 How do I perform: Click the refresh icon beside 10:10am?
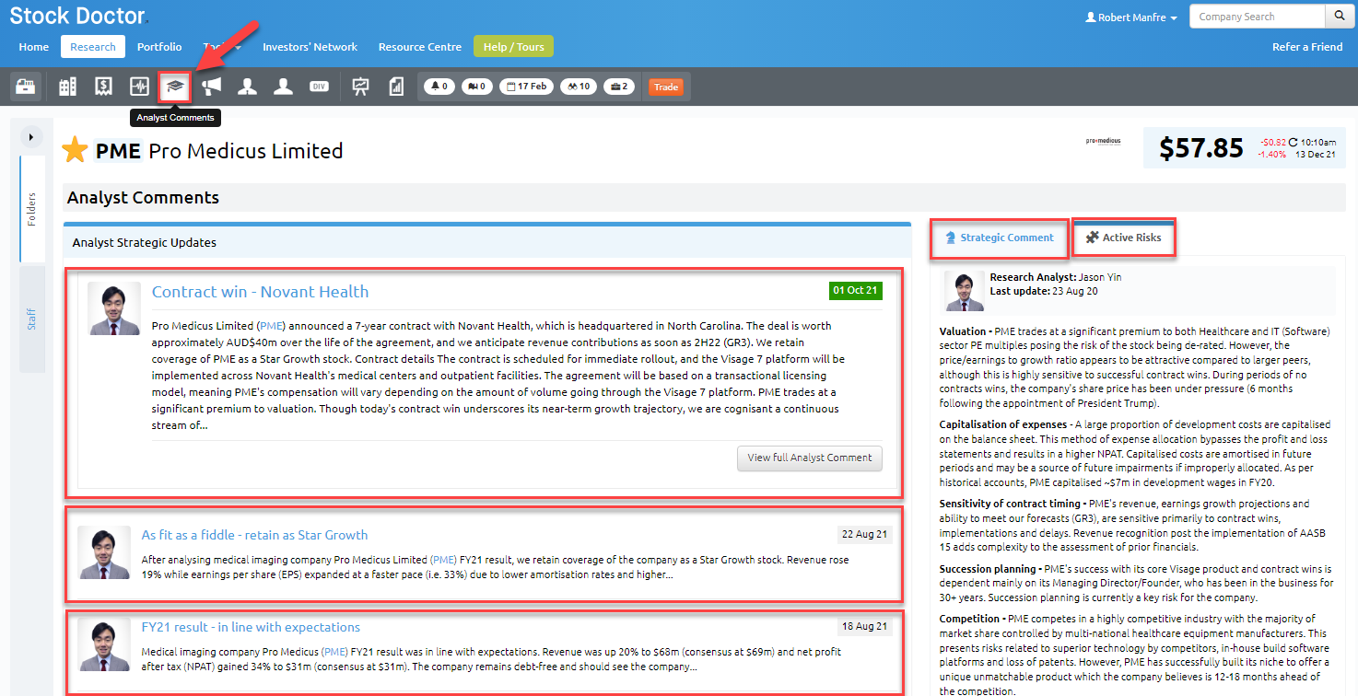tap(1294, 142)
